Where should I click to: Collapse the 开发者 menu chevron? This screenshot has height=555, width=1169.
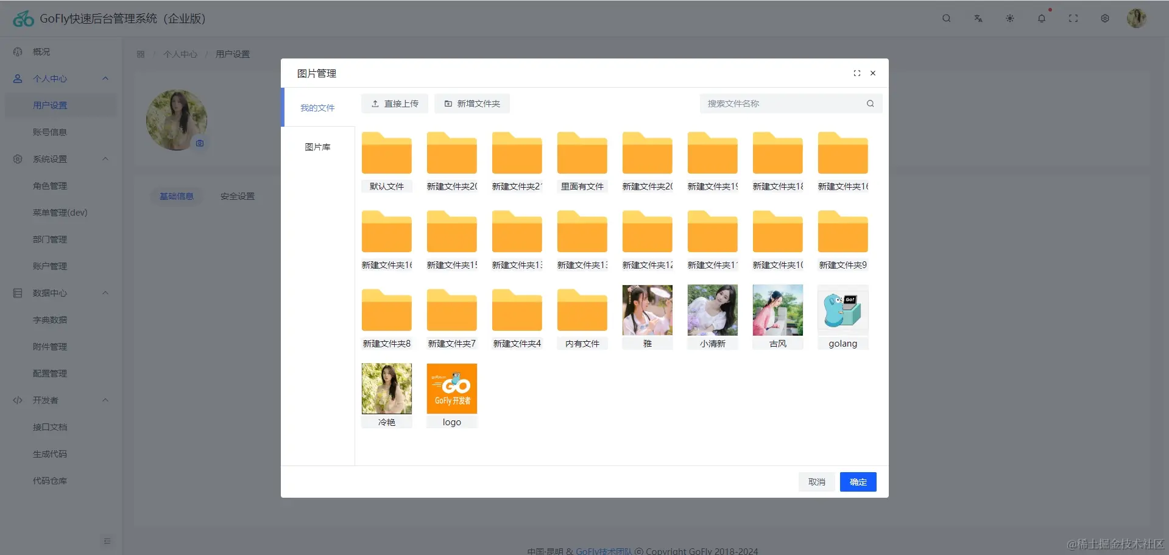pos(105,400)
